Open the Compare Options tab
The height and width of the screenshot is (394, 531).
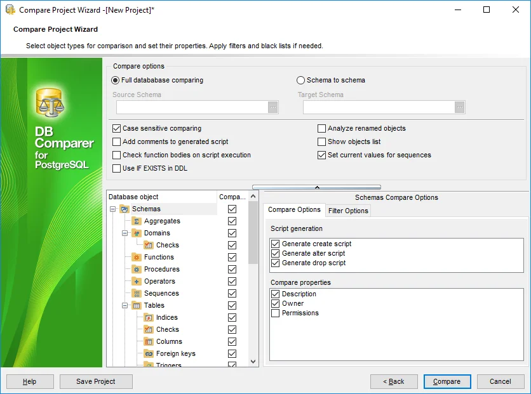(294, 210)
